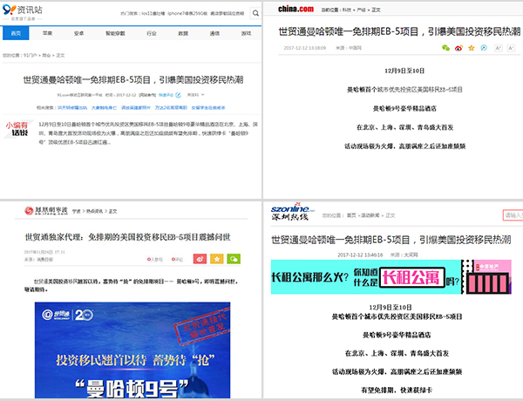523x401 pixels.
Task: Open the 安卓 navigation tab
Action: click(78, 33)
